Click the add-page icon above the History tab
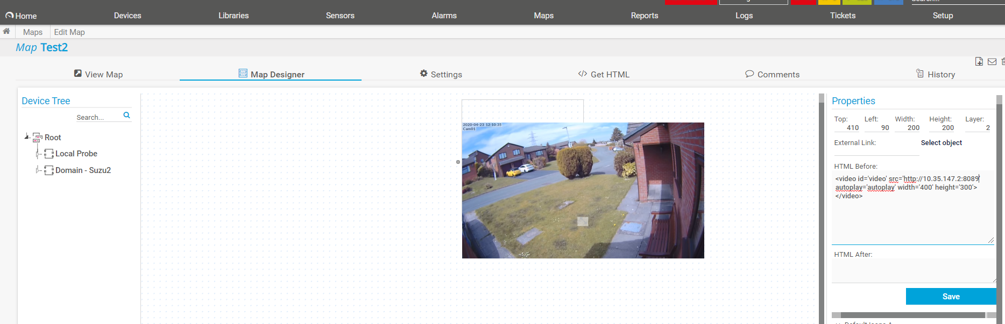Image resolution: width=1005 pixels, height=324 pixels. click(979, 62)
